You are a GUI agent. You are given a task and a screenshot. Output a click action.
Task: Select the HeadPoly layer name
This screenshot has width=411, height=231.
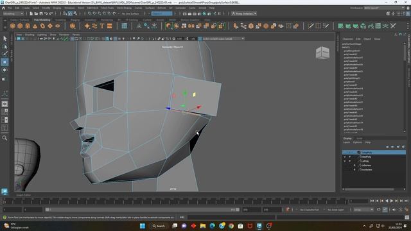coord(366,157)
